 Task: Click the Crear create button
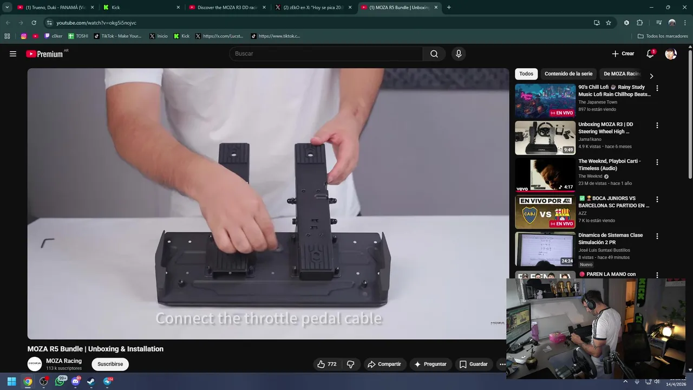(623, 54)
